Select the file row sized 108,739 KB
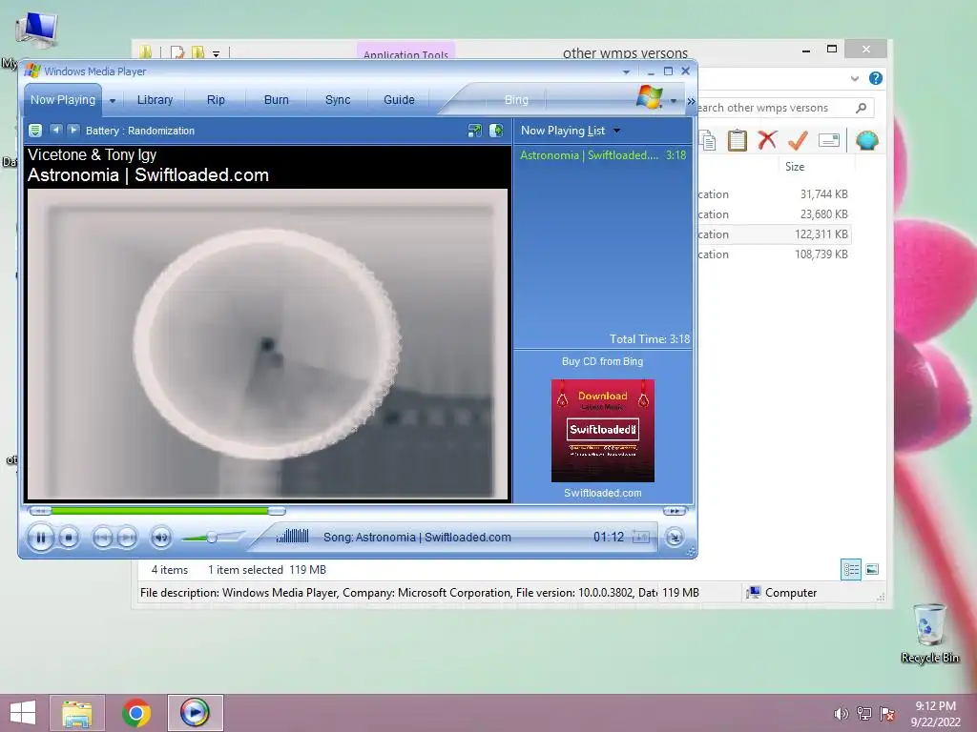977x732 pixels. click(x=773, y=254)
